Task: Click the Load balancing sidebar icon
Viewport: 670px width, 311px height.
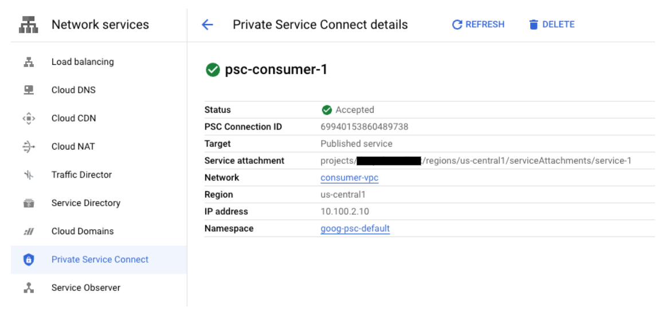Action: point(29,62)
